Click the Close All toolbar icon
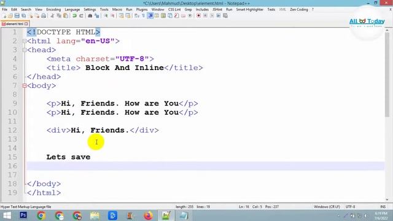The image size is (393, 221). click(37, 16)
